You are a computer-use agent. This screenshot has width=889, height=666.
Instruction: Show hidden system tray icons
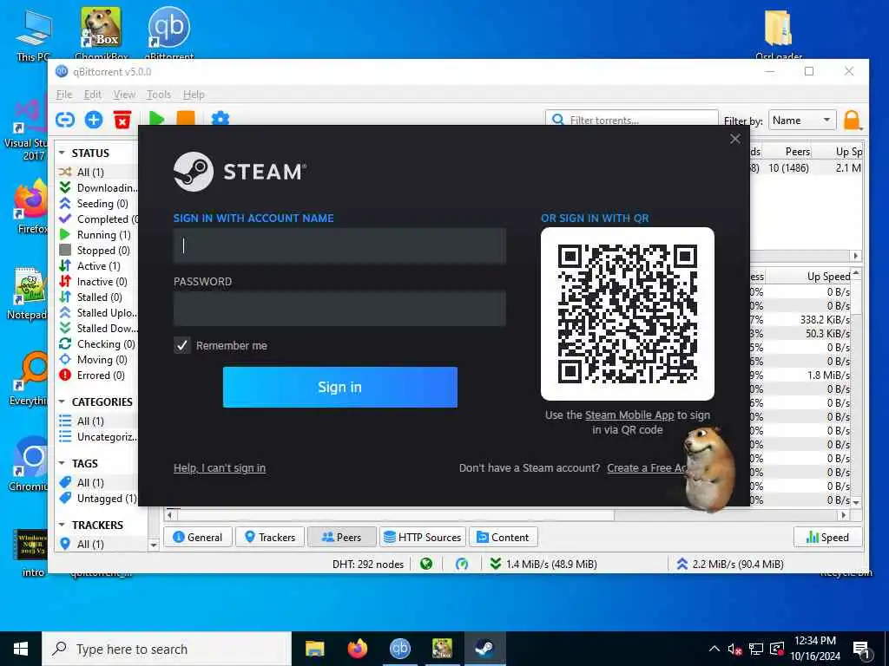(714, 649)
